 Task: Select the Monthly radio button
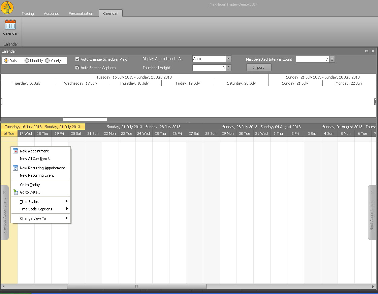tap(27, 61)
